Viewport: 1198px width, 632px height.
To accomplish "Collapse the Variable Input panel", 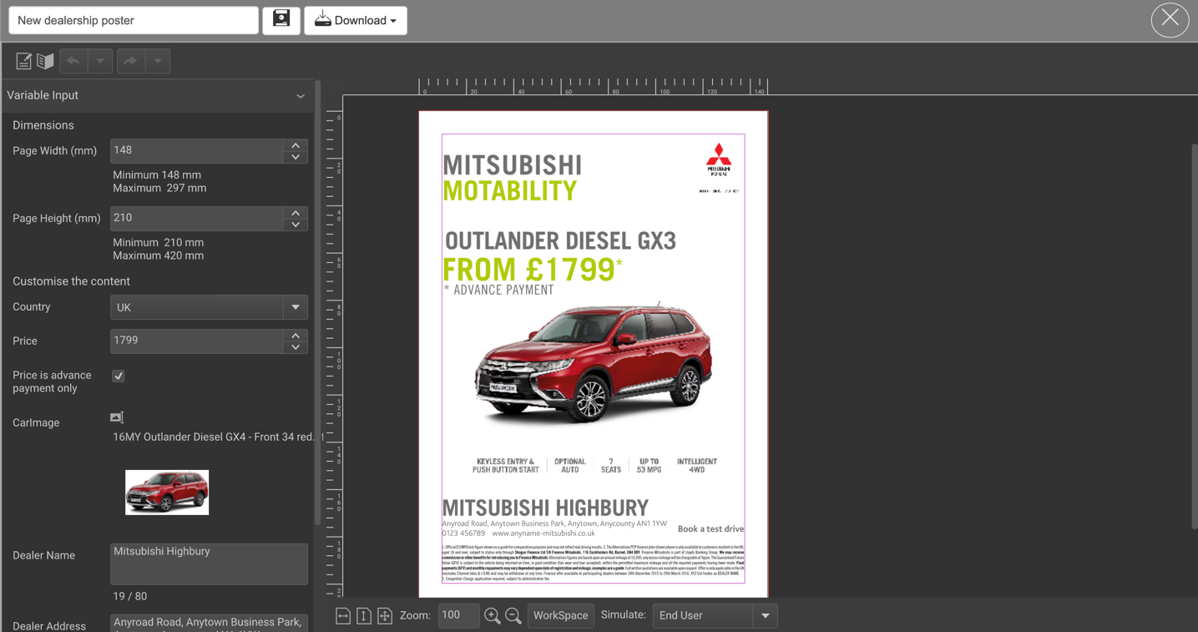I will pos(301,96).
